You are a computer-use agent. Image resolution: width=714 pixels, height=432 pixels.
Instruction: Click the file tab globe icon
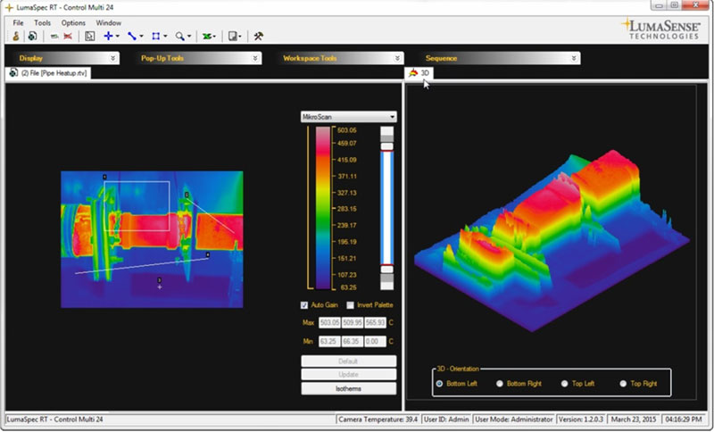(13, 73)
